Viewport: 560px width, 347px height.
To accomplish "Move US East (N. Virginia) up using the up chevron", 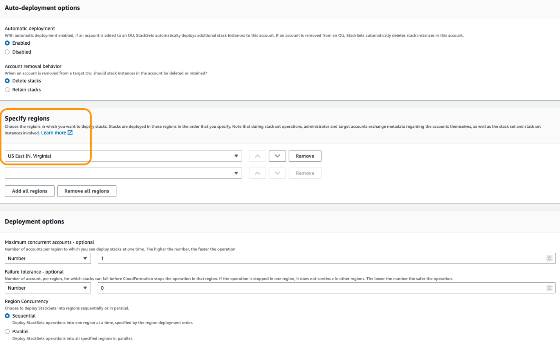I will (257, 156).
